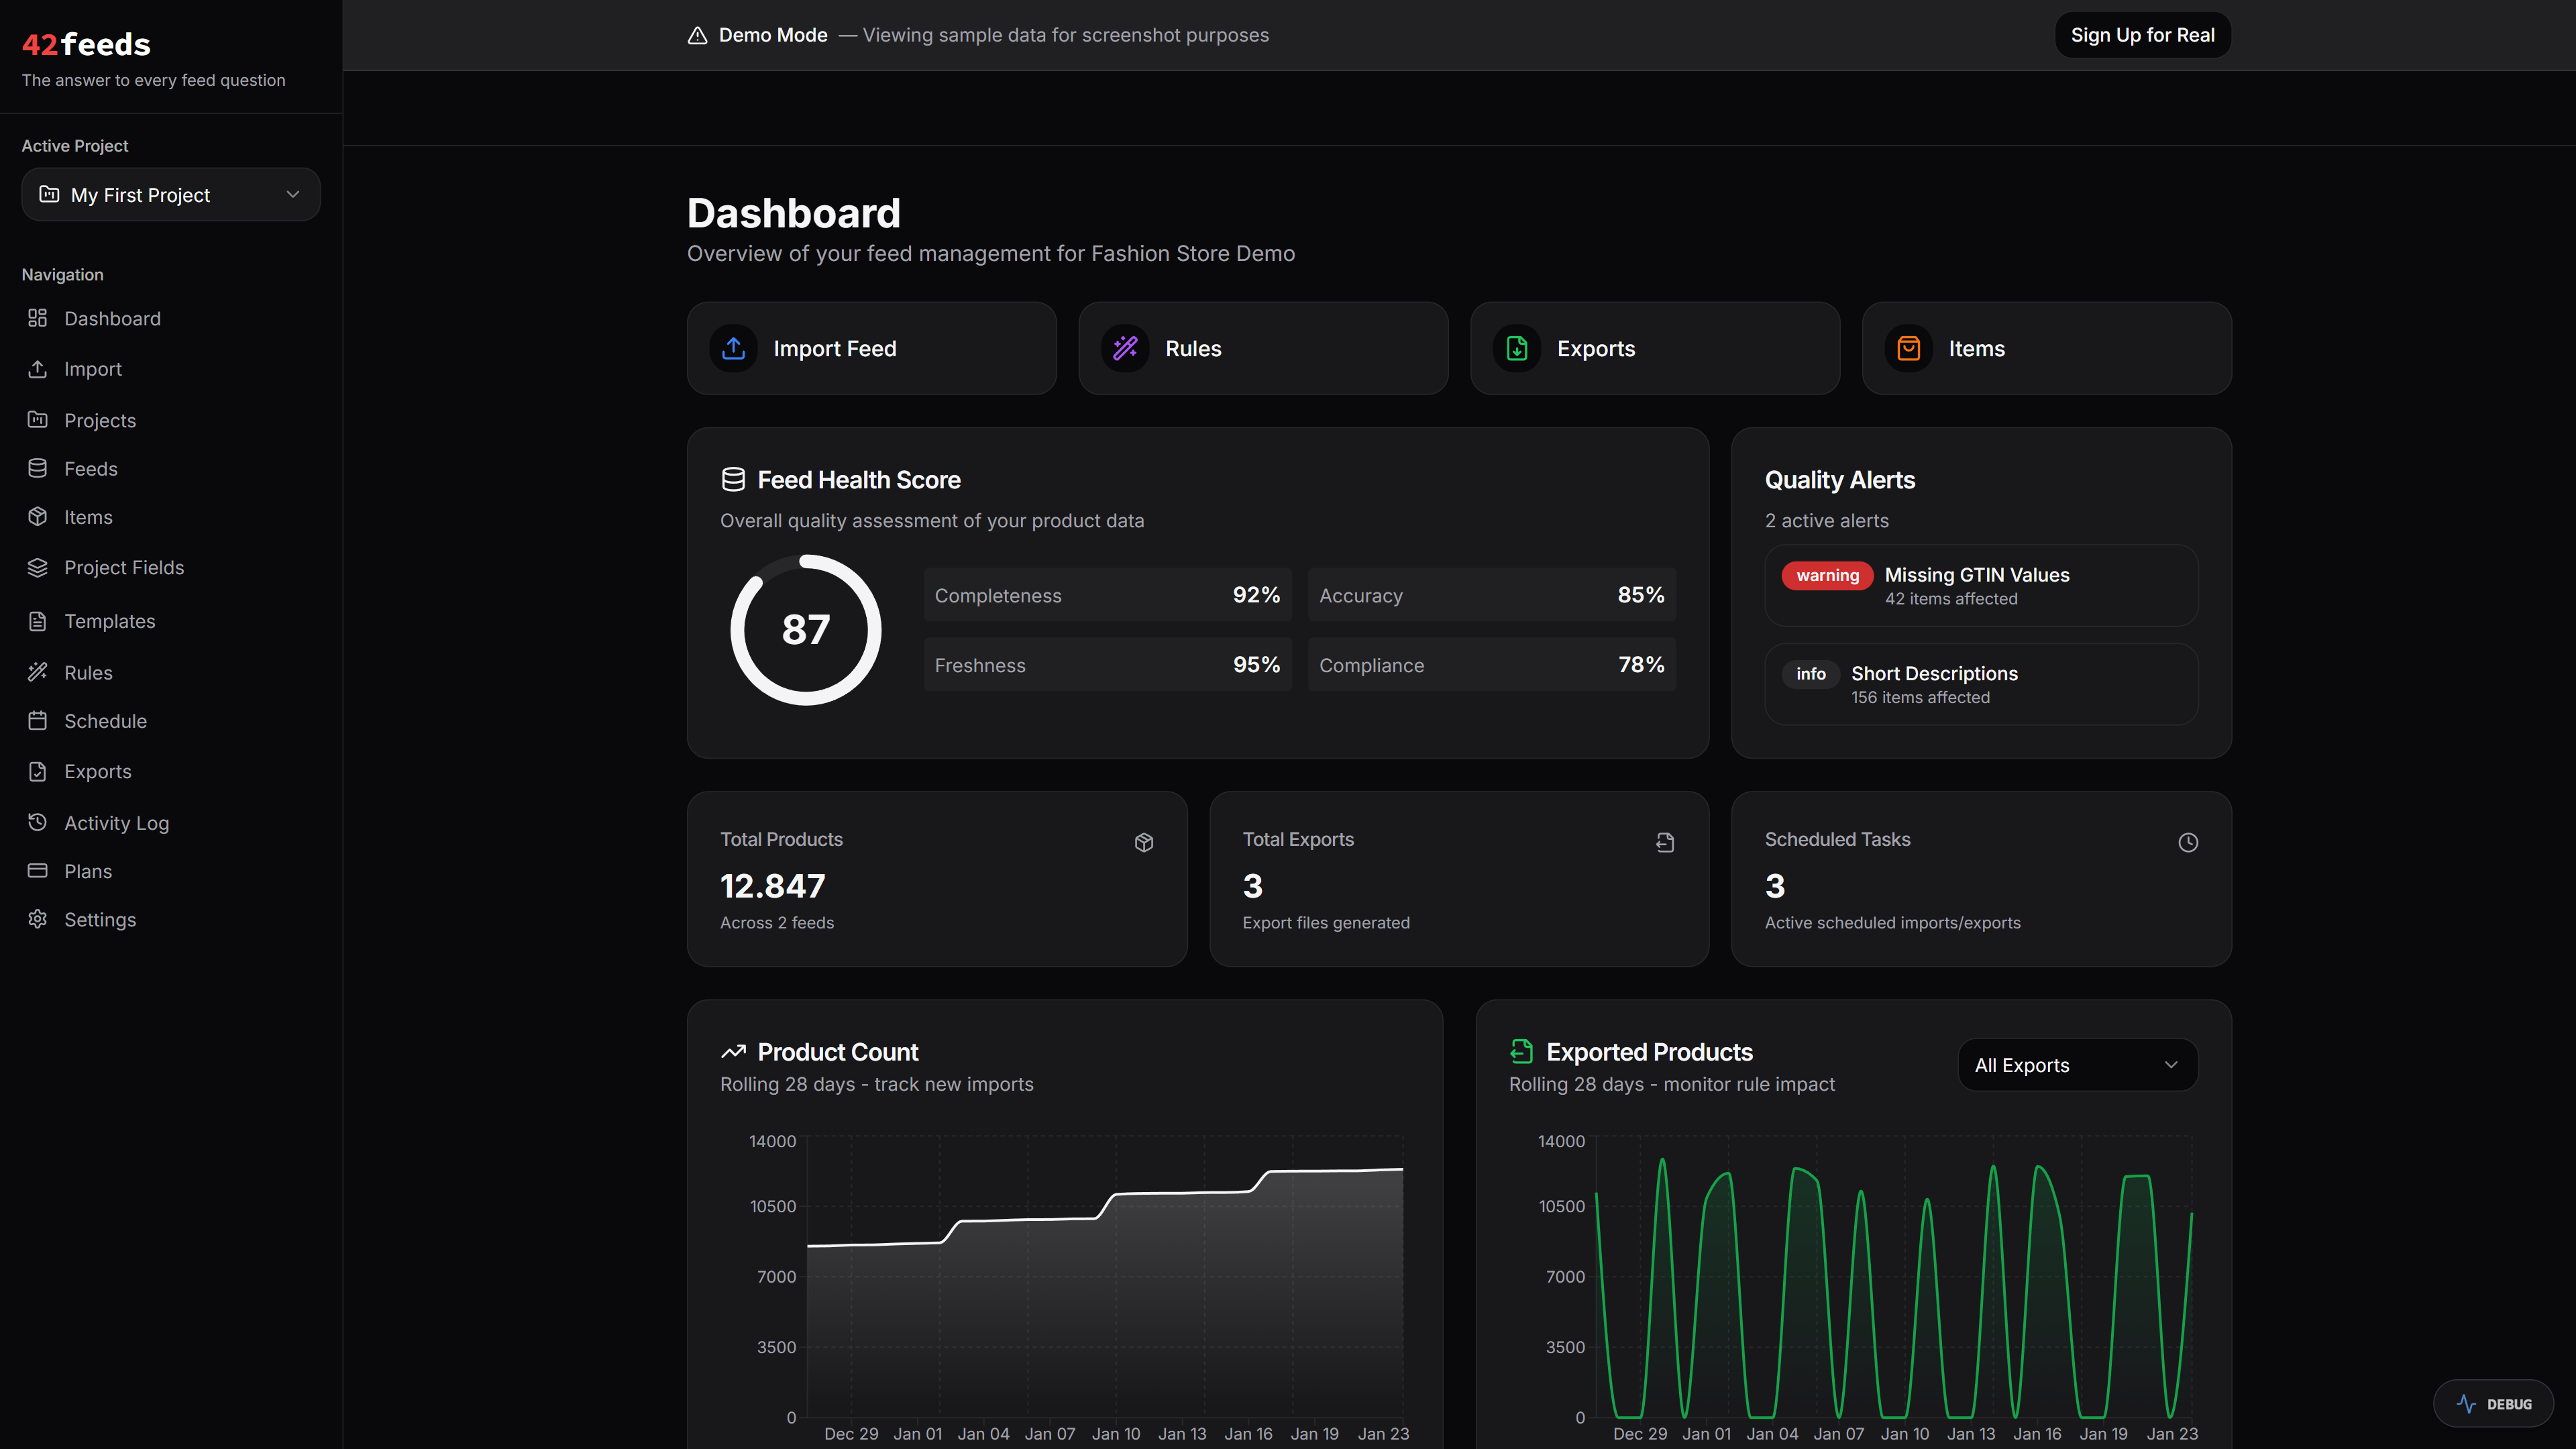The width and height of the screenshot is (2576, 1449).
Task: Click the 42feeds logo
Action: click(x=86, y=44)
